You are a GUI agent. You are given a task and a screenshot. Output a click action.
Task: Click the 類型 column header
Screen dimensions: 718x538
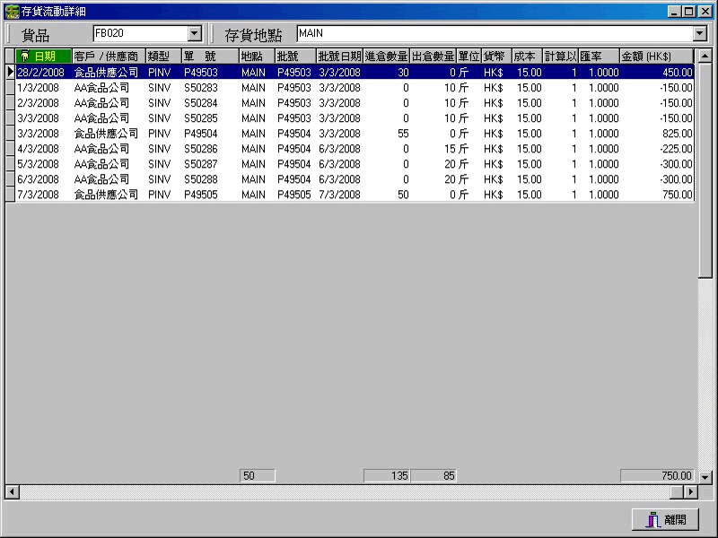click(162, 56)
